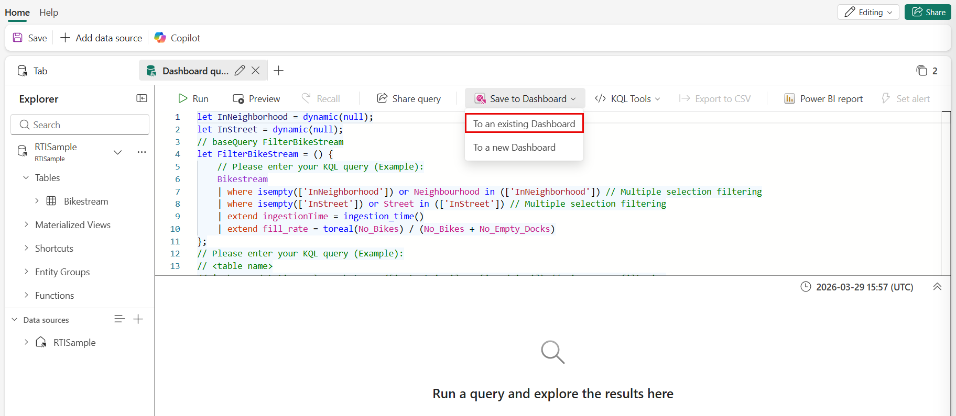Click the Materialized Views label
Image resolution: width=956 pixels, height=416 pixels.
coord(73,225)
